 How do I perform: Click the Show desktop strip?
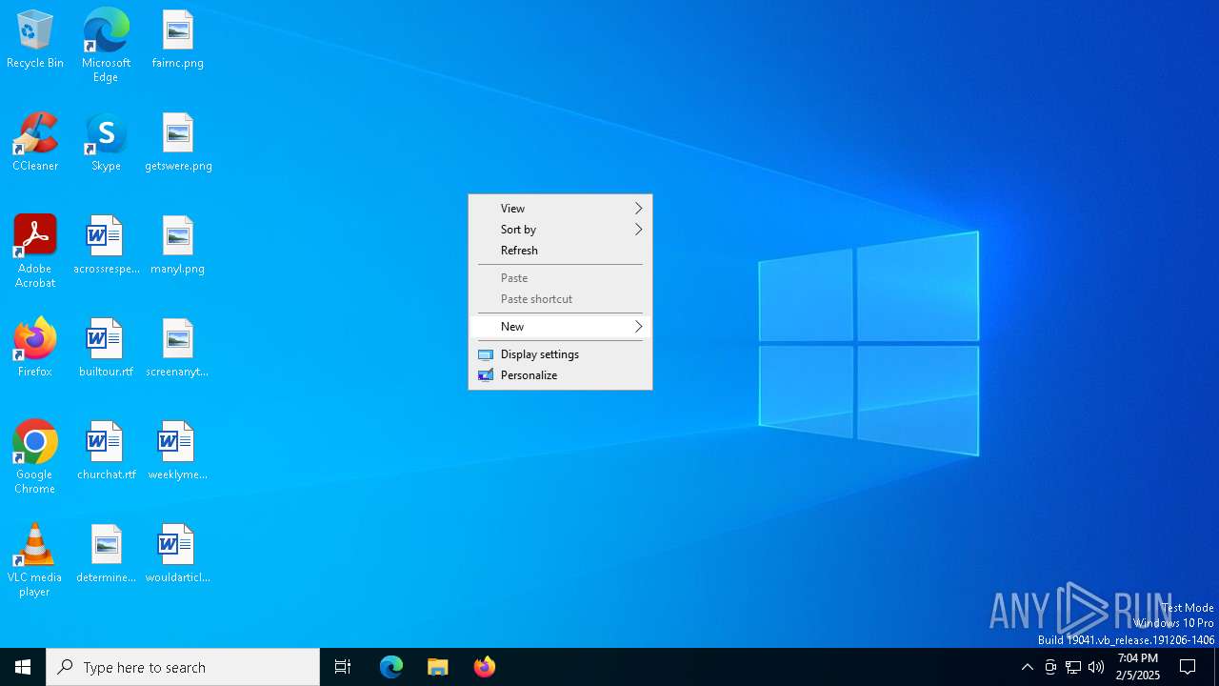[1216, 667]
